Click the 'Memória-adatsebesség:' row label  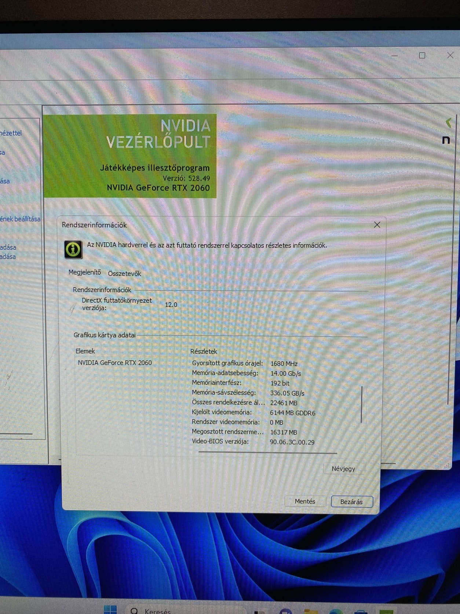[225, 373]
